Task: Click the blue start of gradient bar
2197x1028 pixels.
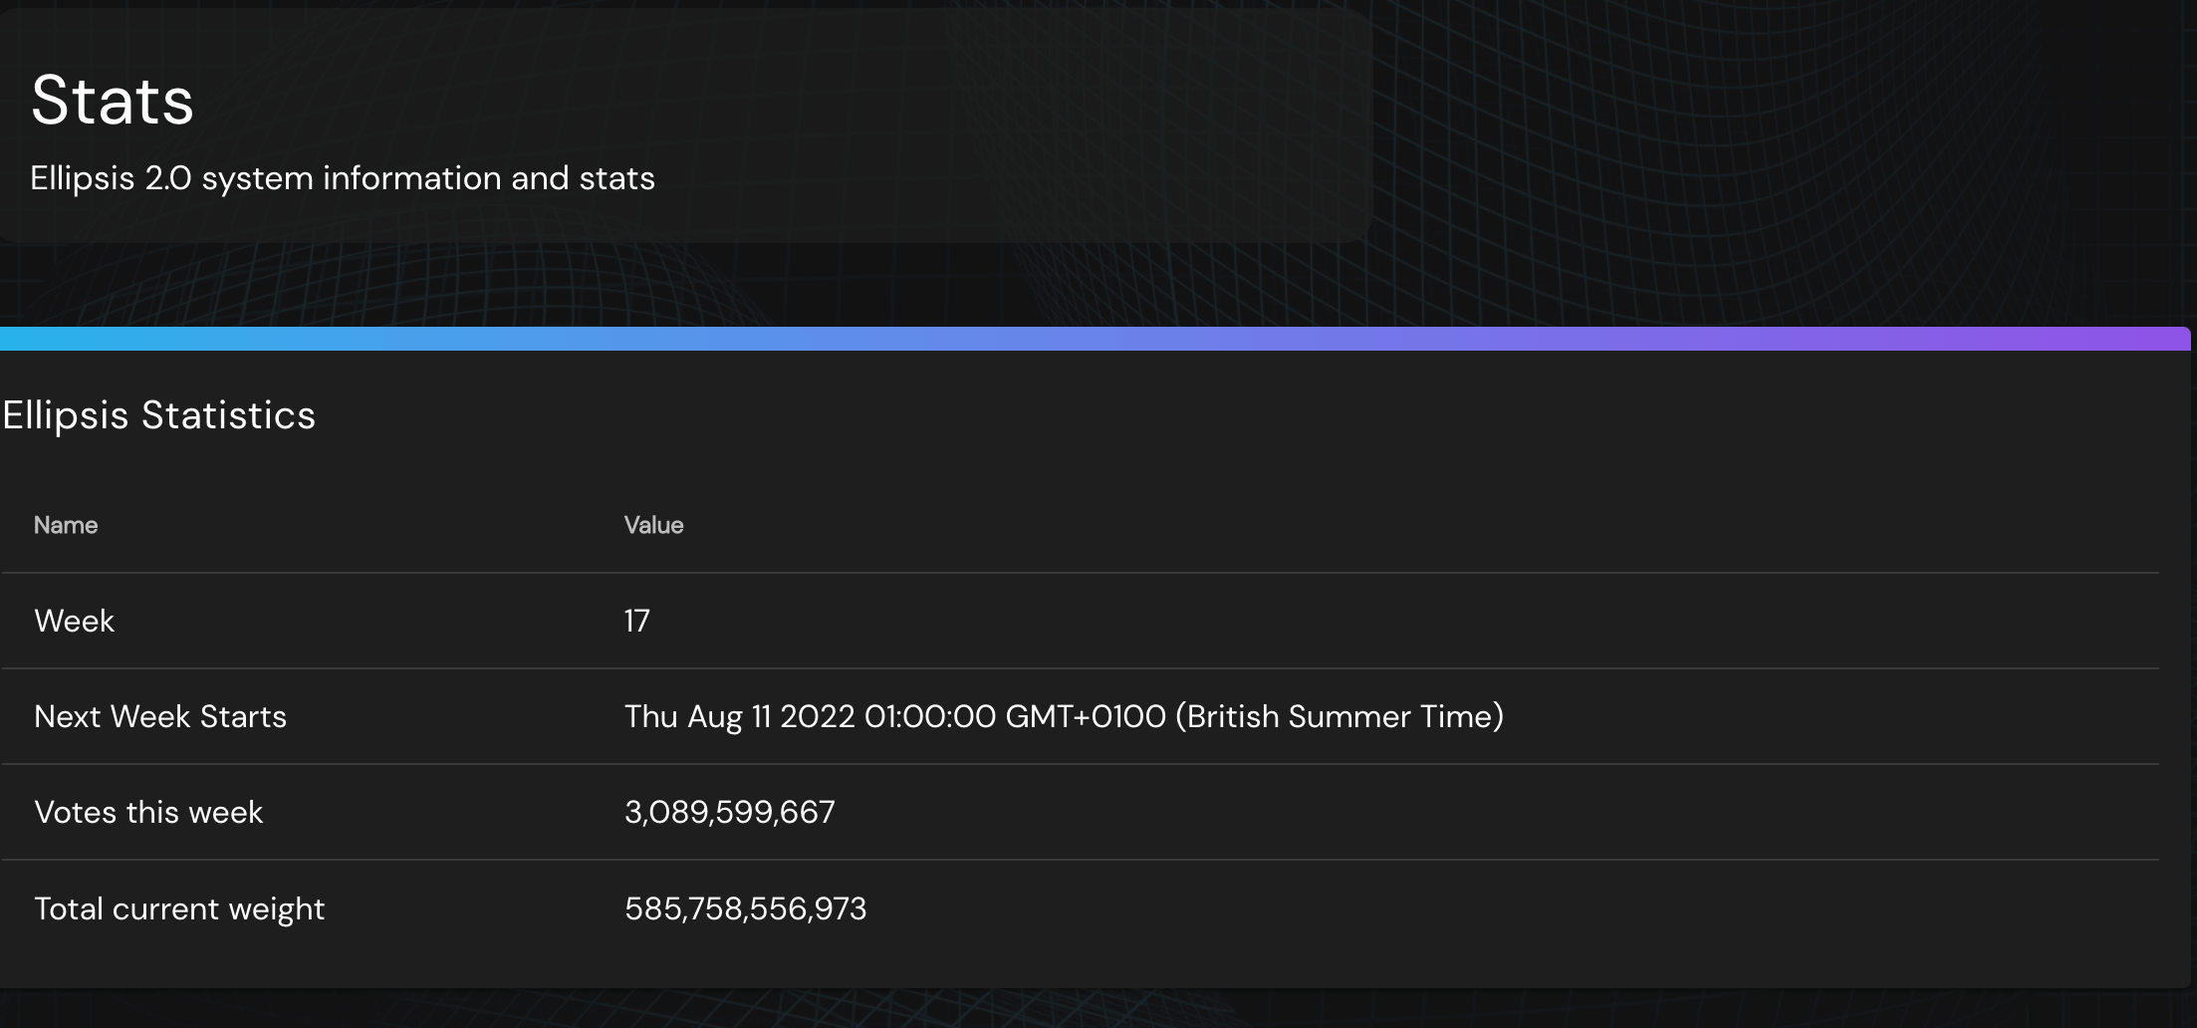Action: pyautogui.click(x=50, y=339)
